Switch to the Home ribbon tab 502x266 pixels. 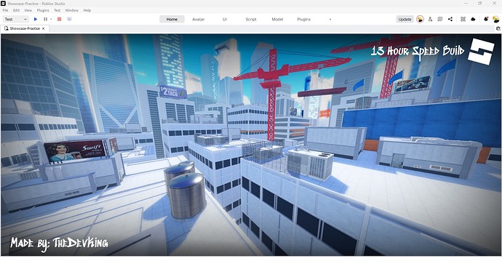coord(172,19)
